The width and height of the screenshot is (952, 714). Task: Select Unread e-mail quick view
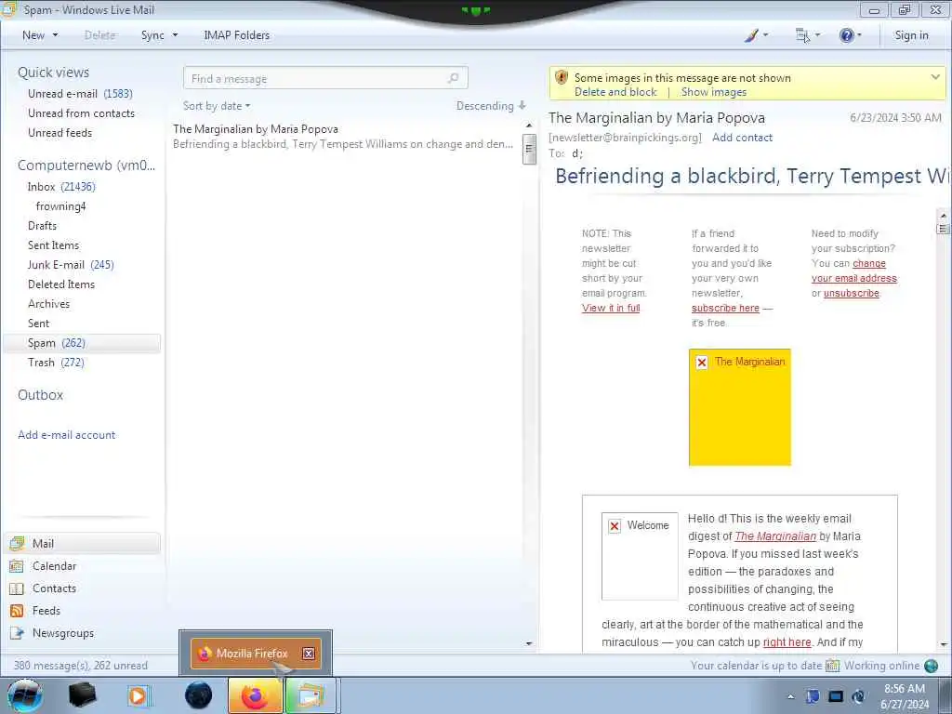(80, 94)
